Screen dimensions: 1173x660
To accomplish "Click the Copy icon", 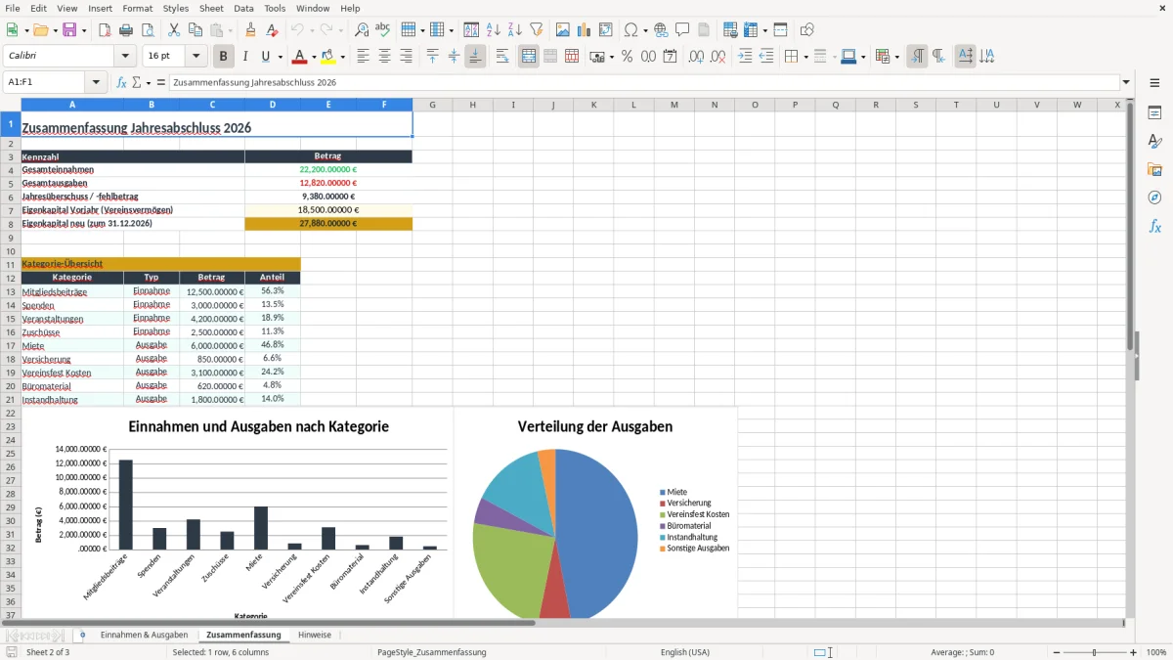I will (195, 30).
